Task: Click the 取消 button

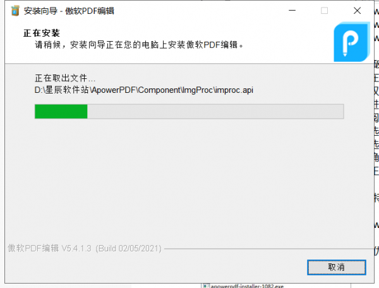Action: coord(337,267)
